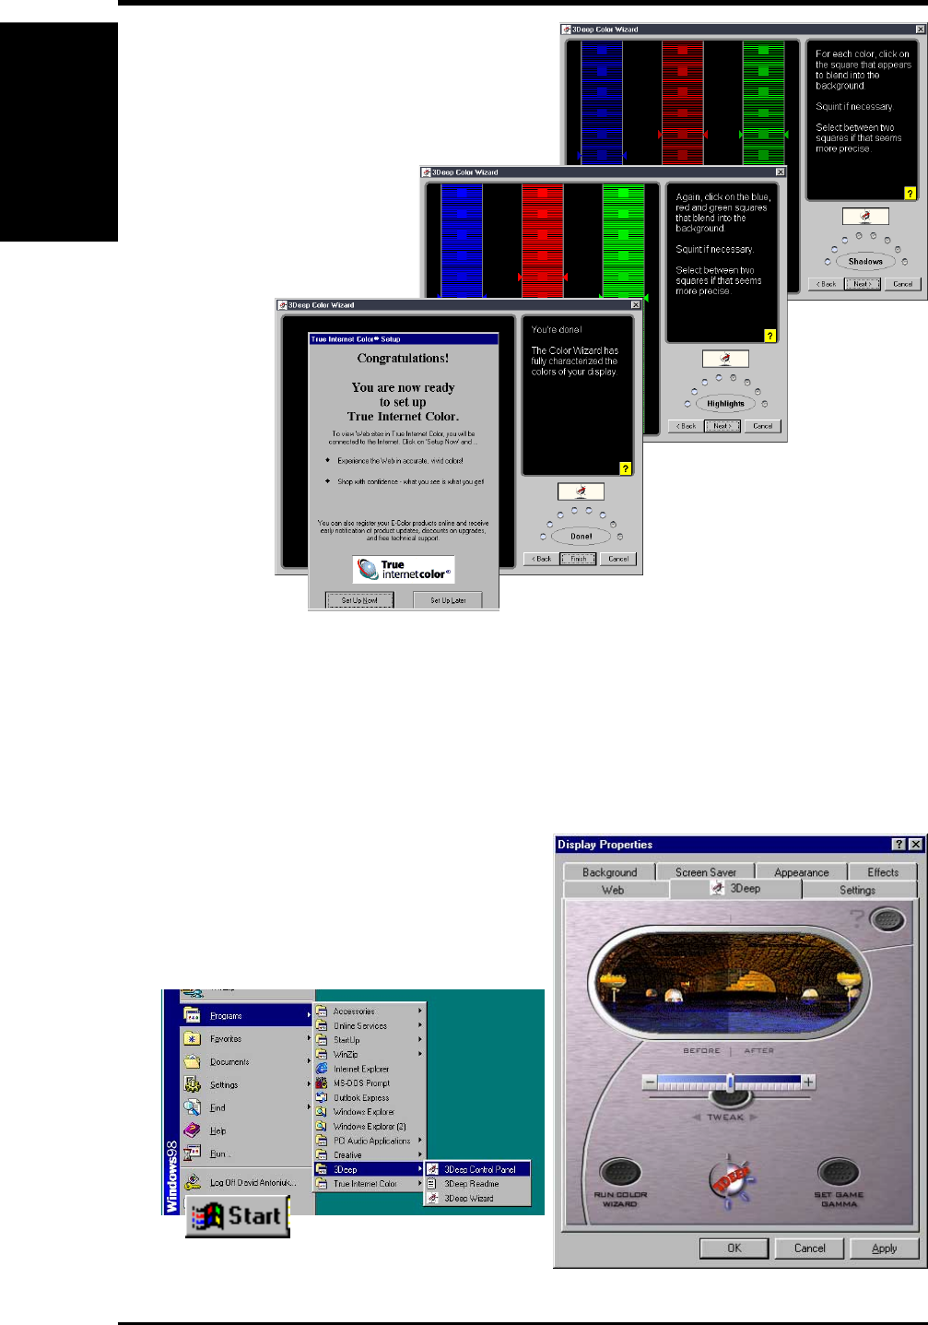The width and height of the screenshot is (928, 1325).
Task: Open 3Deep Control Panel from the submenu
Action: [x=477, y=1169]
